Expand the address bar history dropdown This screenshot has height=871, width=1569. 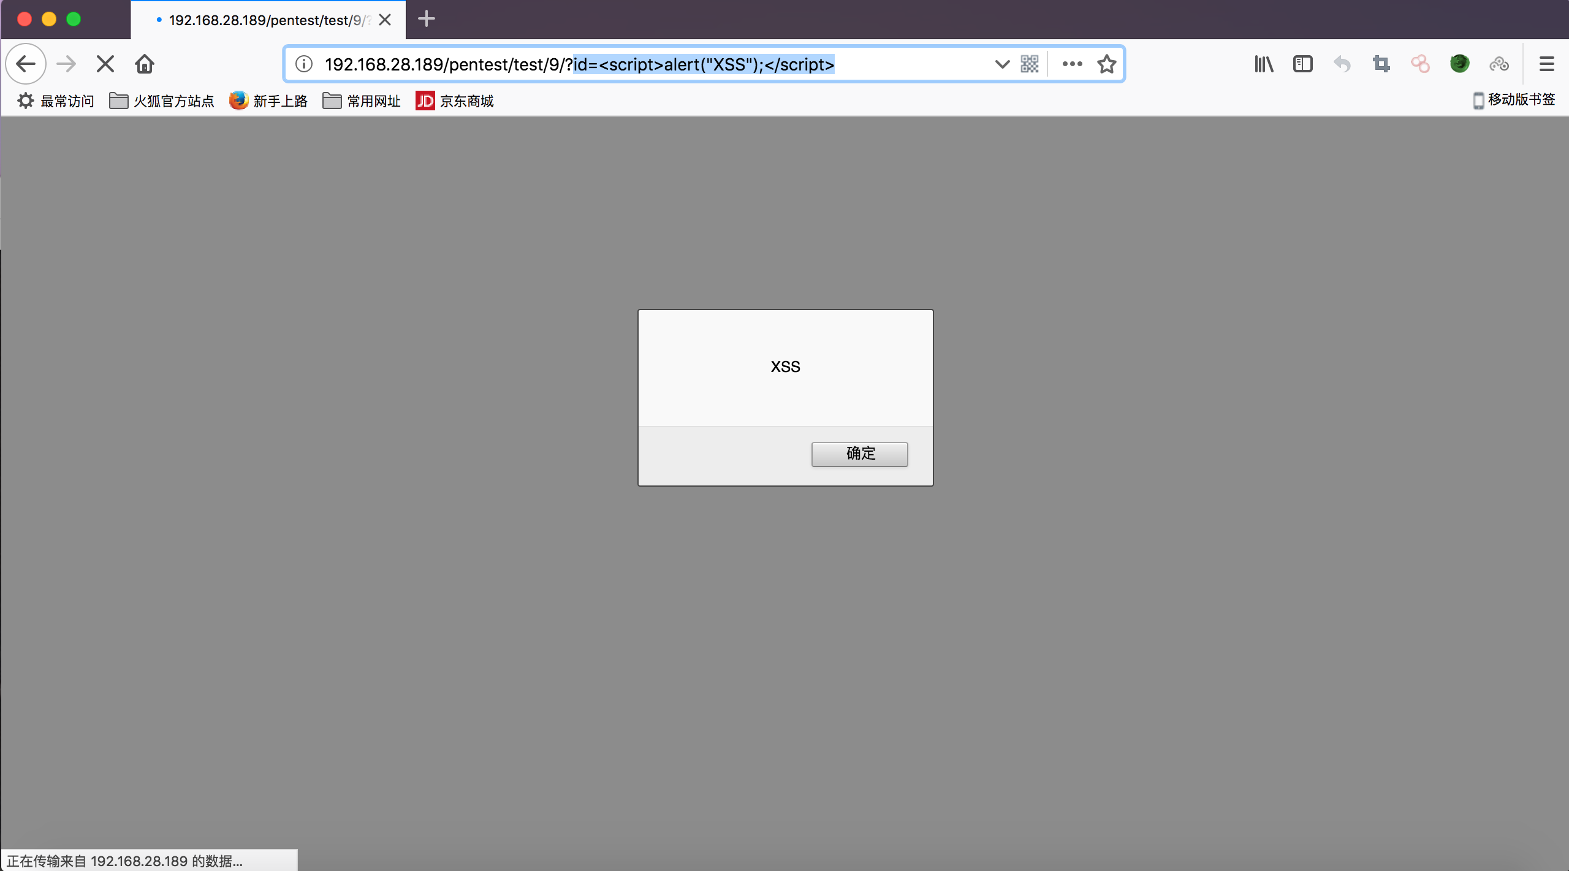point(1002,64)
